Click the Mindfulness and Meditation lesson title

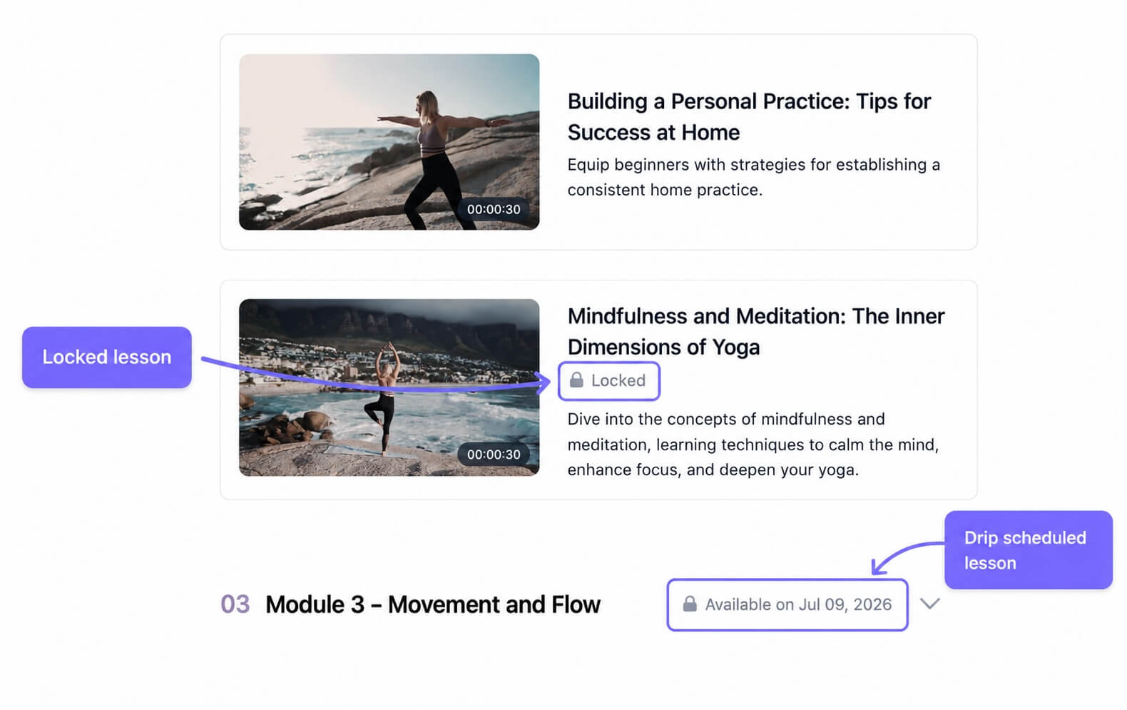pos(756,331)
